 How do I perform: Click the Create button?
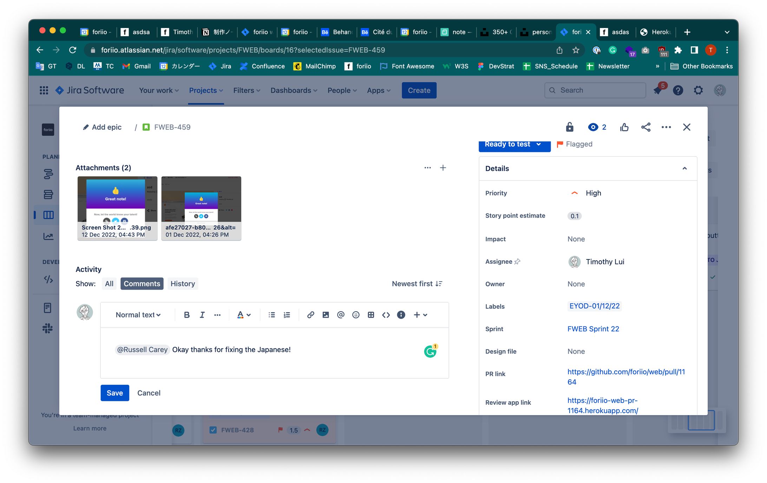click(419, 90)
